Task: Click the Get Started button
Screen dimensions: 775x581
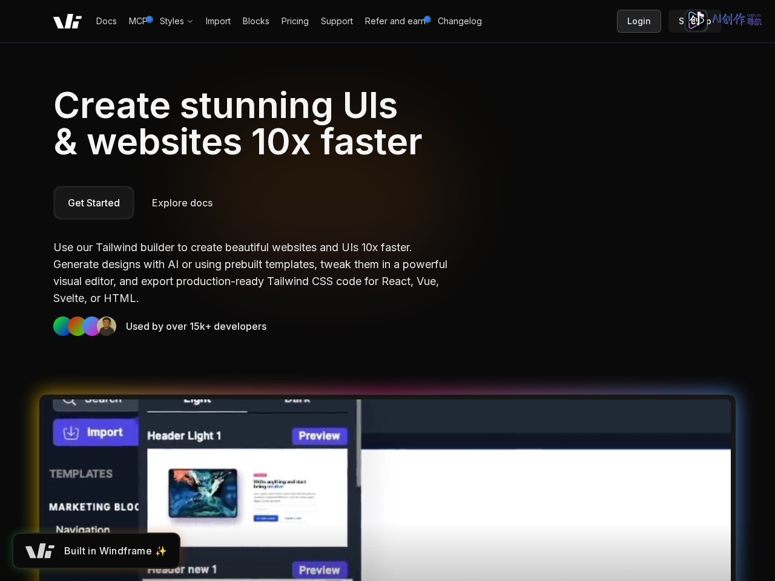Action: pyautogui.click(x=94, y=203)
